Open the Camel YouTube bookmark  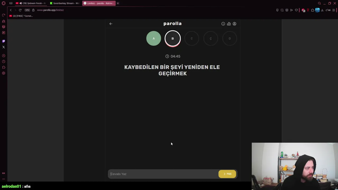(21, 16)
